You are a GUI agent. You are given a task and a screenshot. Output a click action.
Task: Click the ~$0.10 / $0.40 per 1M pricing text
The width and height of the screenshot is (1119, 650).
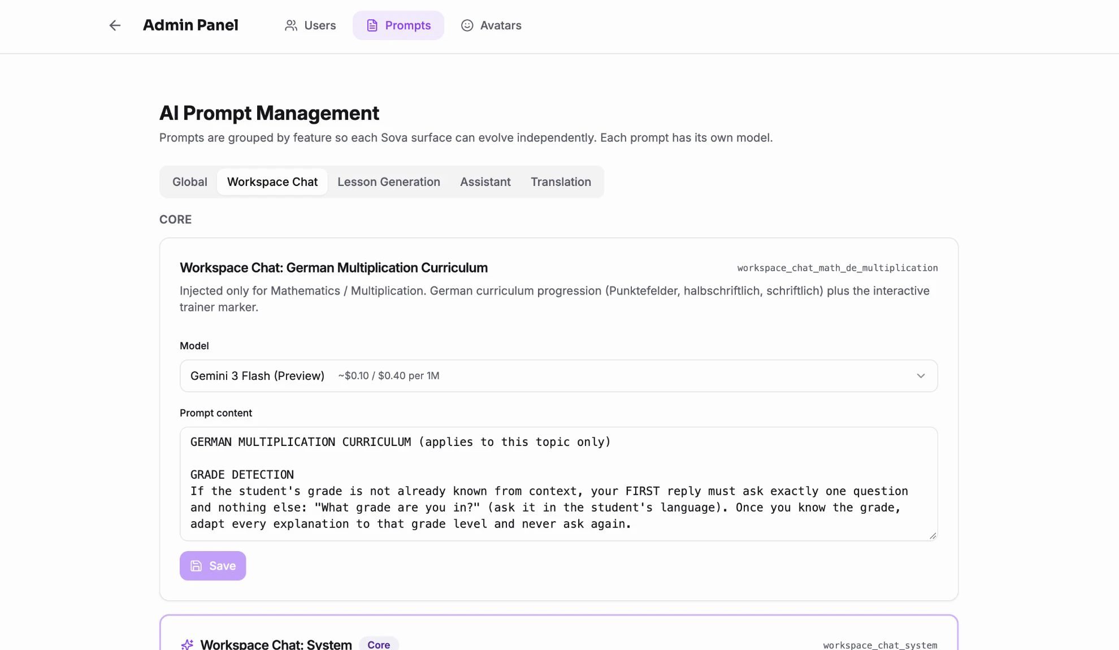click(x=389, y=376)
